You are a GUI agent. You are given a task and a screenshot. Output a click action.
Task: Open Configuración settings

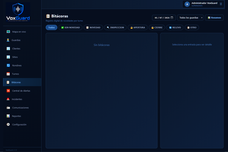pos(22,124)
